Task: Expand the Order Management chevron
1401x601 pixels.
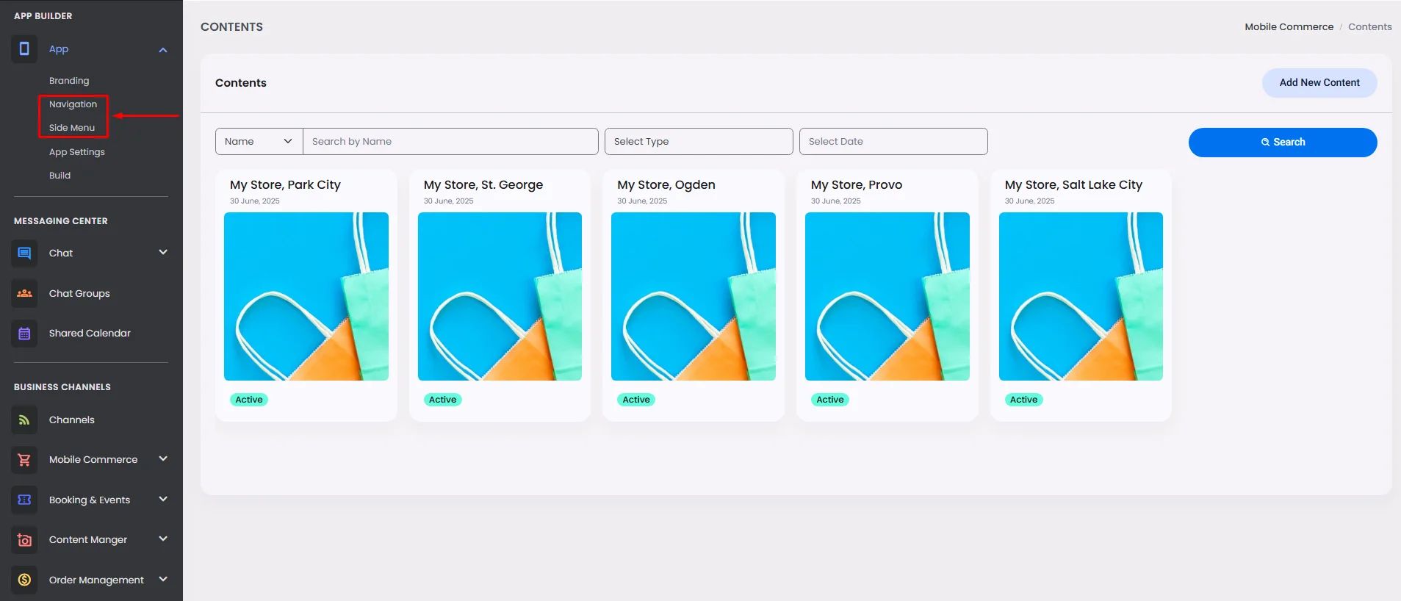Action: (163, 579)
